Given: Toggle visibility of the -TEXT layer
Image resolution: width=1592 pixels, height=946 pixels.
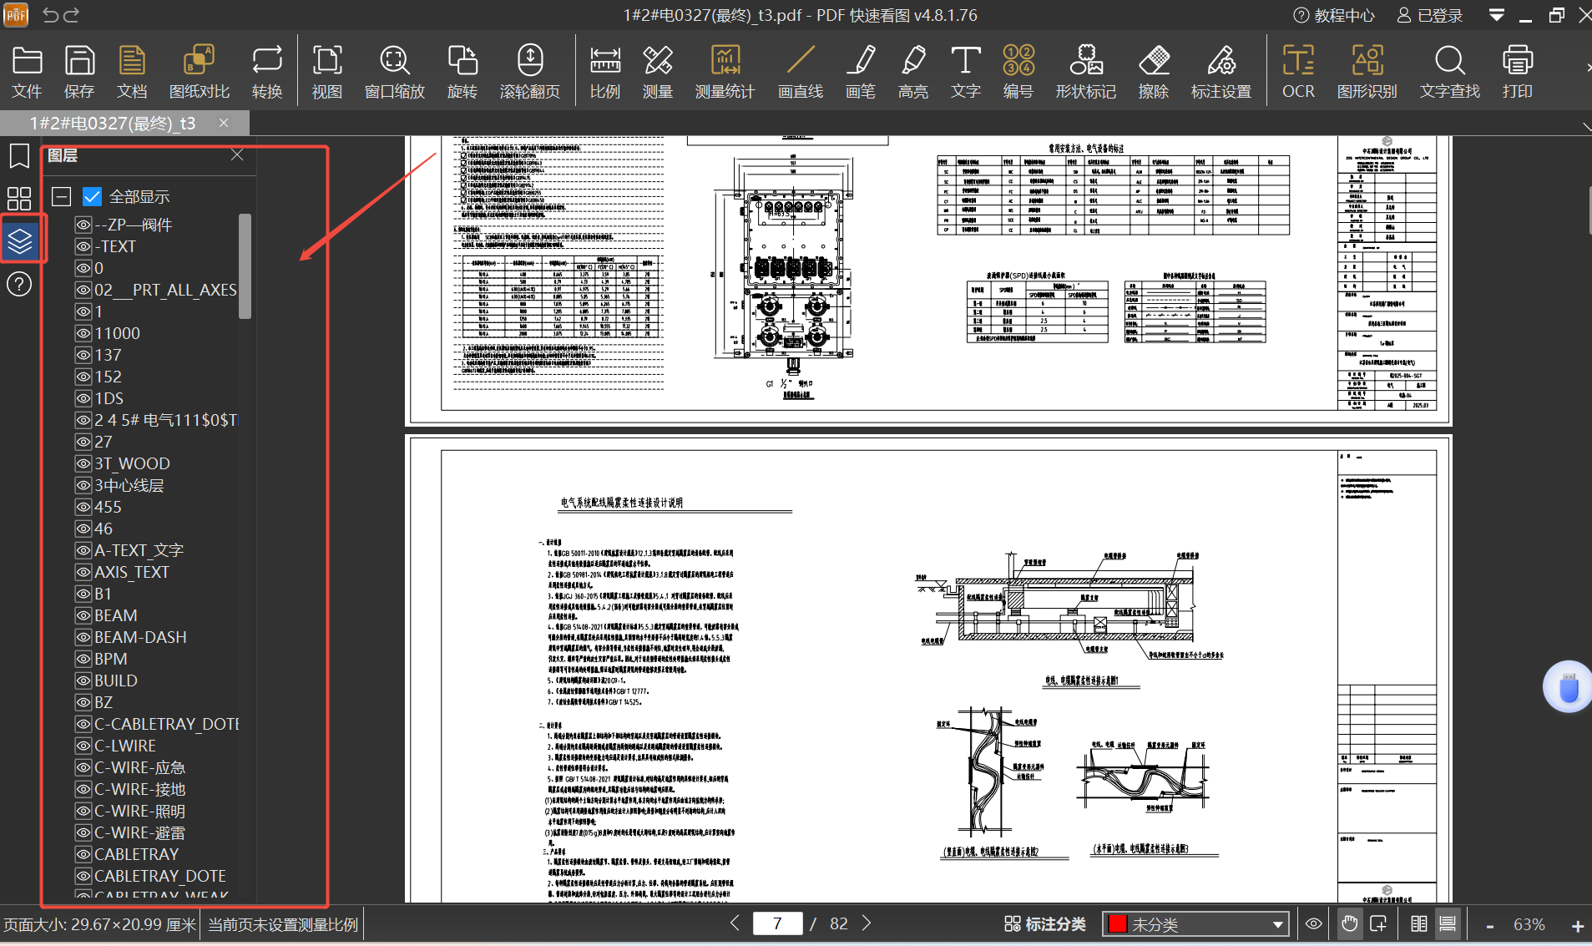Looking at the screenshot, I should coord(83,246).
